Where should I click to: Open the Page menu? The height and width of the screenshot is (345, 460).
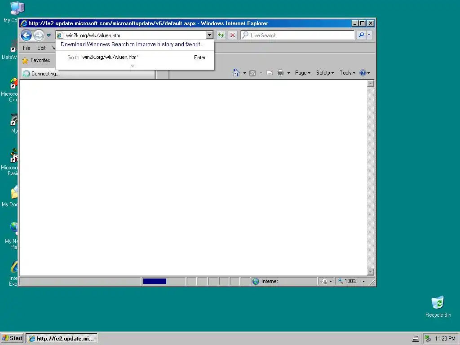coord(302,73)
